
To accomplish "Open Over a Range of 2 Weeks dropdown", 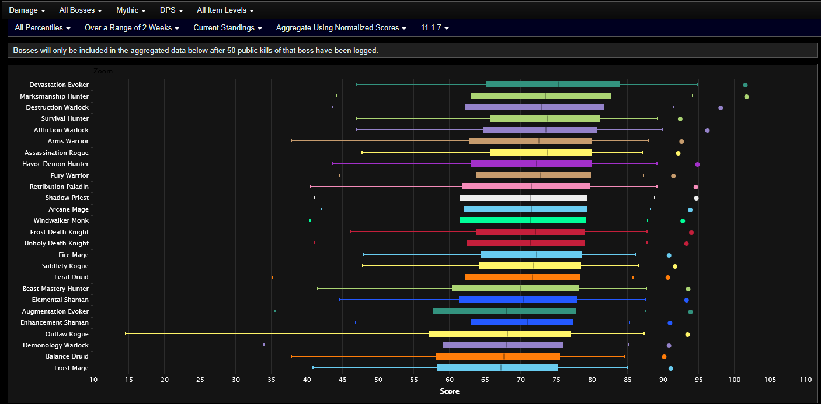I will [x=132, y=27].
